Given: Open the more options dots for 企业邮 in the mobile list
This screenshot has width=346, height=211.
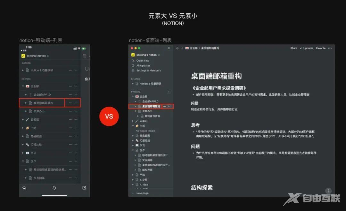Looking at the screenshot, I should point(70,86).
